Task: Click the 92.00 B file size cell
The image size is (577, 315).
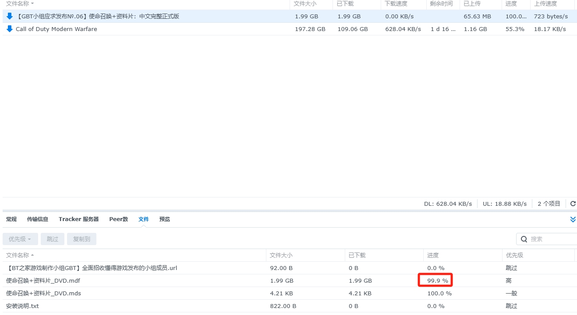Action: point(281,268)
